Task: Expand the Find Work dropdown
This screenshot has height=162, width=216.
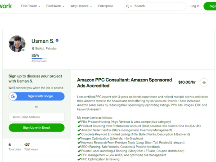Action: click(55, 6)
